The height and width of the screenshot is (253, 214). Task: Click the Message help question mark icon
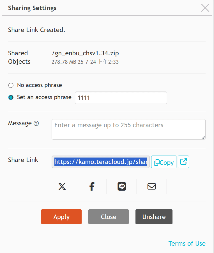(x=36, y=123)
